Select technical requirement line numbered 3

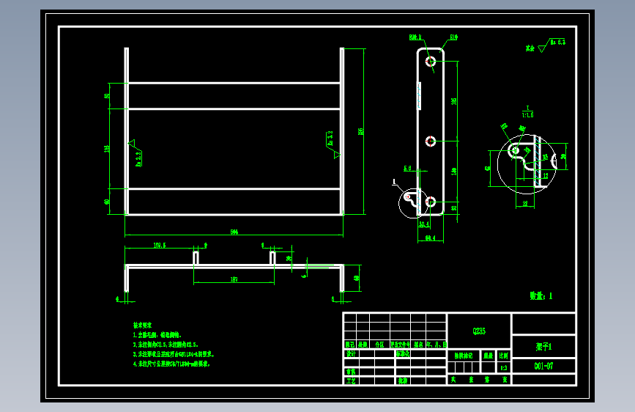[174, 354]
